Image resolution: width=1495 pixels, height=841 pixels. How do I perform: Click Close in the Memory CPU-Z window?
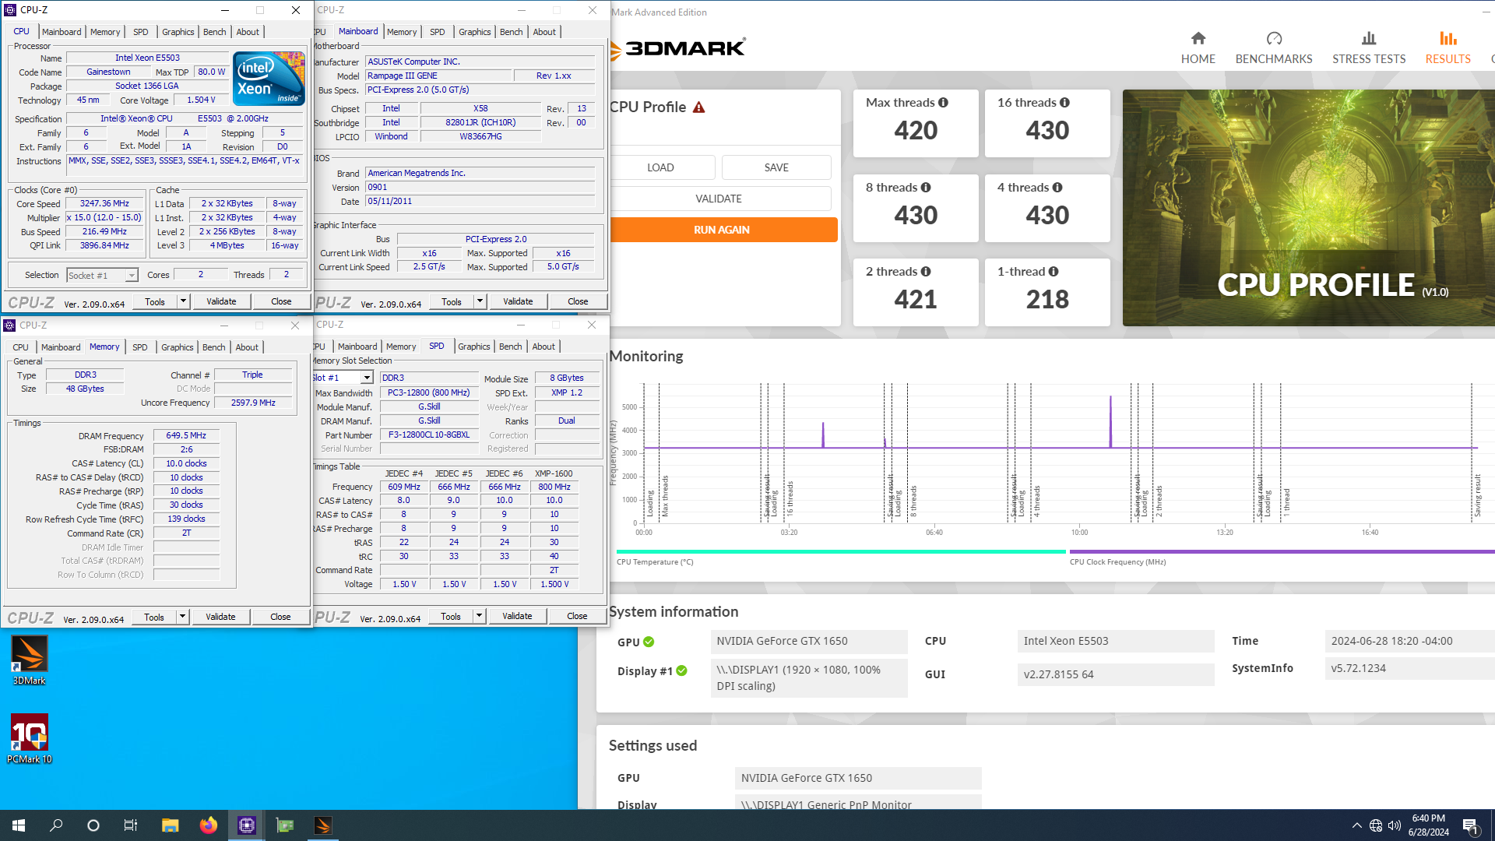[x=280, y=617]
